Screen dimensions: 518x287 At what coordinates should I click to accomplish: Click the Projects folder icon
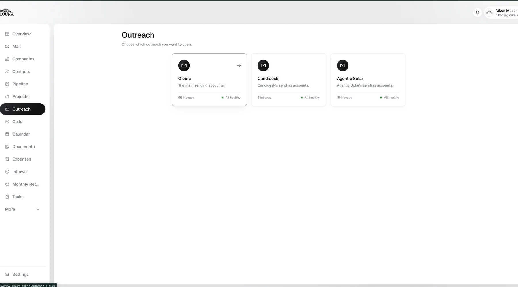point(7,96)
